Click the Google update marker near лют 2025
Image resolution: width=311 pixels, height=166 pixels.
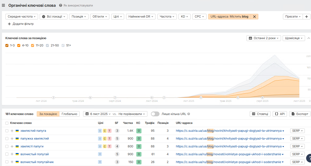201,98
